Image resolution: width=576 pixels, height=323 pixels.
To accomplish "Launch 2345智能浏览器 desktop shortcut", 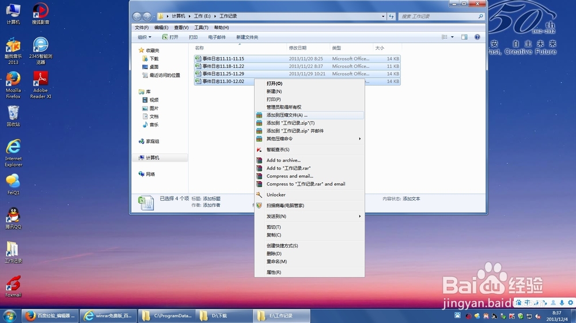I will [40, 51].
